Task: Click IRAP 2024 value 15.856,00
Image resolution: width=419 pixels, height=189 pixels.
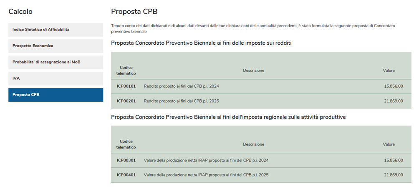Action: (393, 160)
